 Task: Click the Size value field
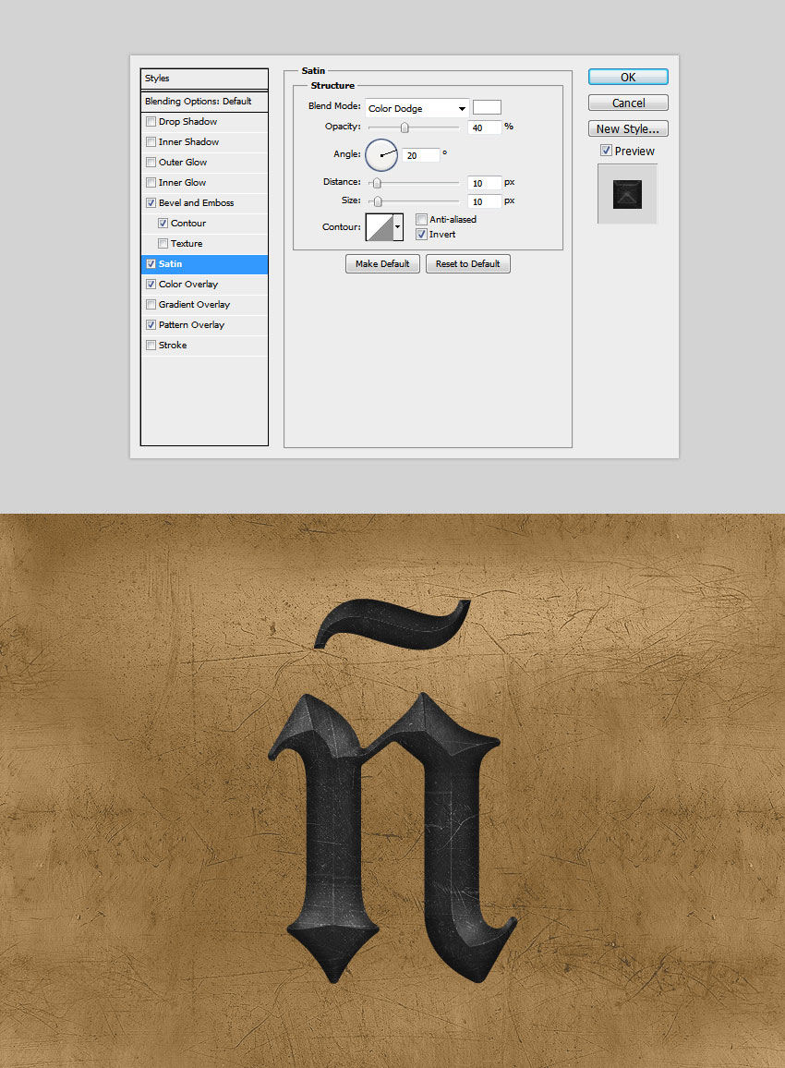point(485,201)
